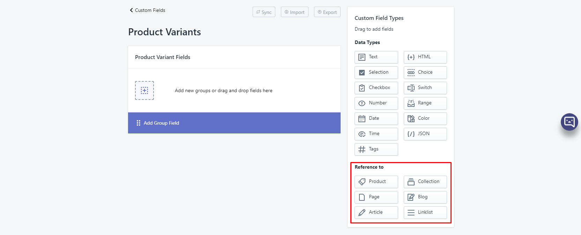
Task: Click the HTML curly-brace icon
Action: pyautogui.click(x=411, y=57)
